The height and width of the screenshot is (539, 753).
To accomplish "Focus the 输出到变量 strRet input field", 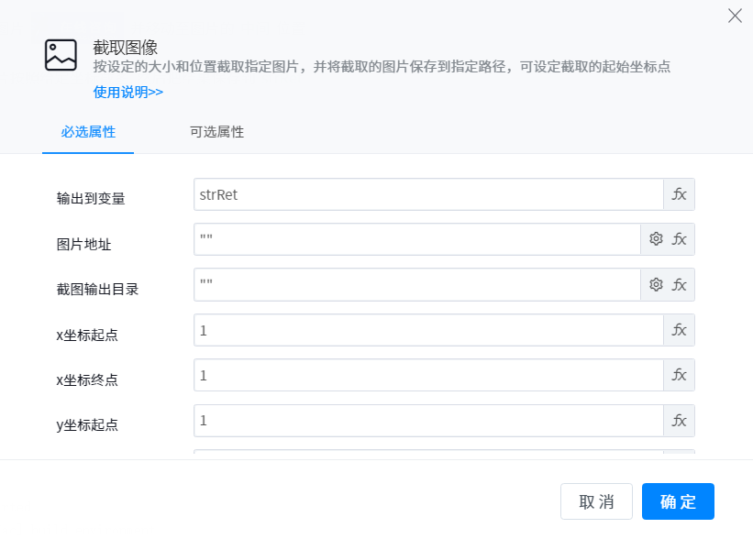I will point(427,194).
